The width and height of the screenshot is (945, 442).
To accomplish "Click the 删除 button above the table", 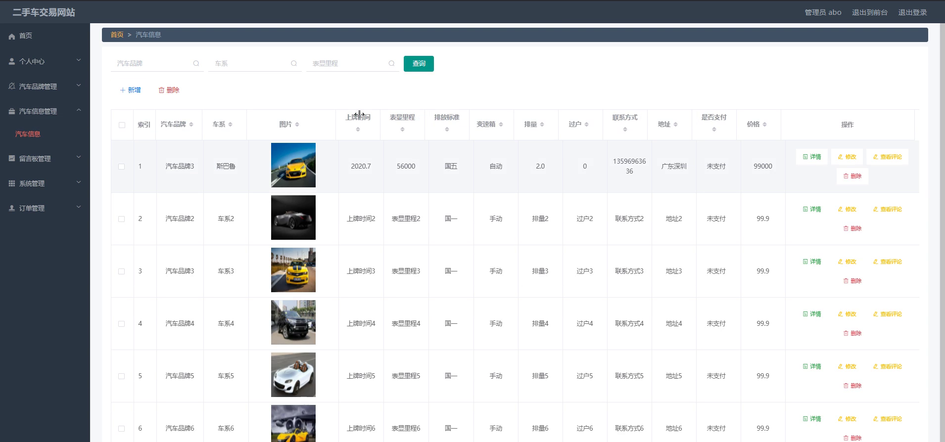I will (x=169, y=90).
